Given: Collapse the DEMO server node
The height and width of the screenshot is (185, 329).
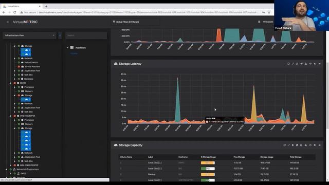Looking at the screenshot, I should 10,83.
